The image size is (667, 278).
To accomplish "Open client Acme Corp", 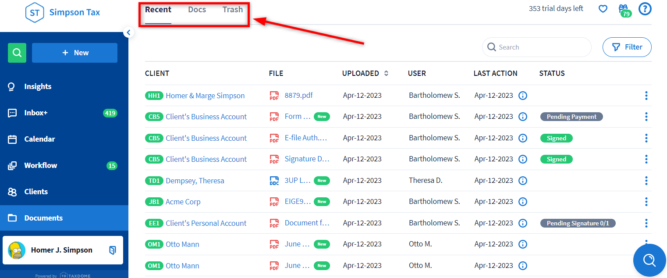I will tap(183, 202).
